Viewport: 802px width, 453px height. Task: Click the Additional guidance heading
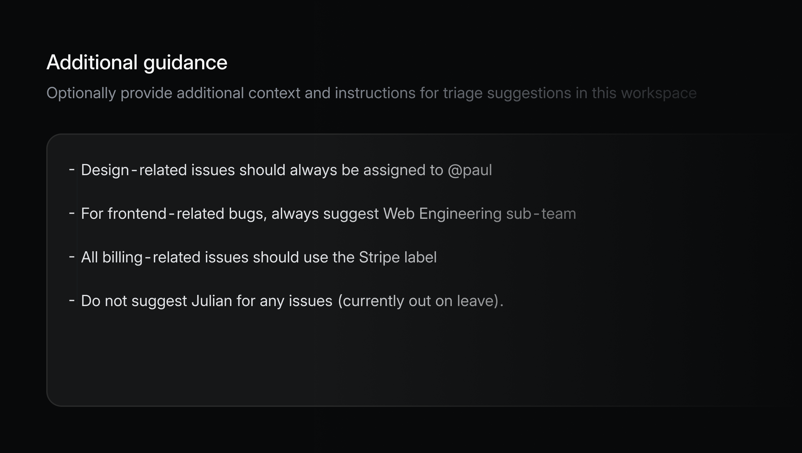137,63
